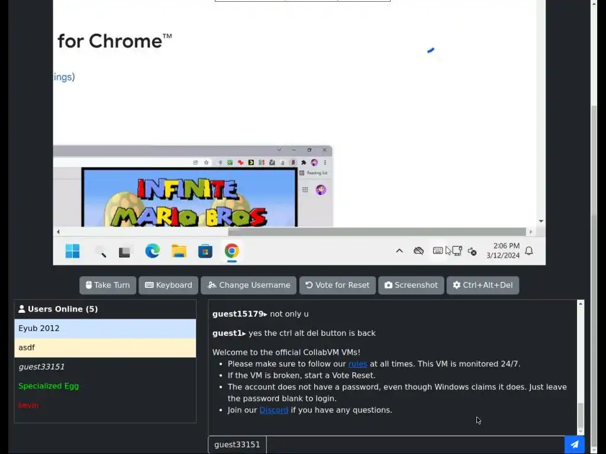Expand the hidden tray icons chevron
Image resolution: width=606 pixels, height=454 pixels.
pos(399,251)
